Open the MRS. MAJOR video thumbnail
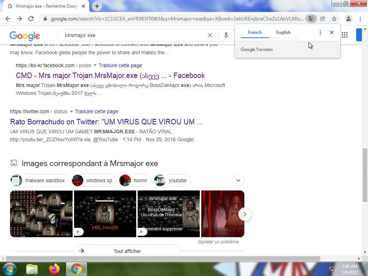 click(x=105, y=214)
